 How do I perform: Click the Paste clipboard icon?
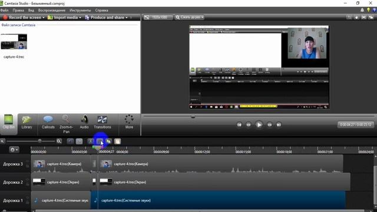(x=118, y=141)
